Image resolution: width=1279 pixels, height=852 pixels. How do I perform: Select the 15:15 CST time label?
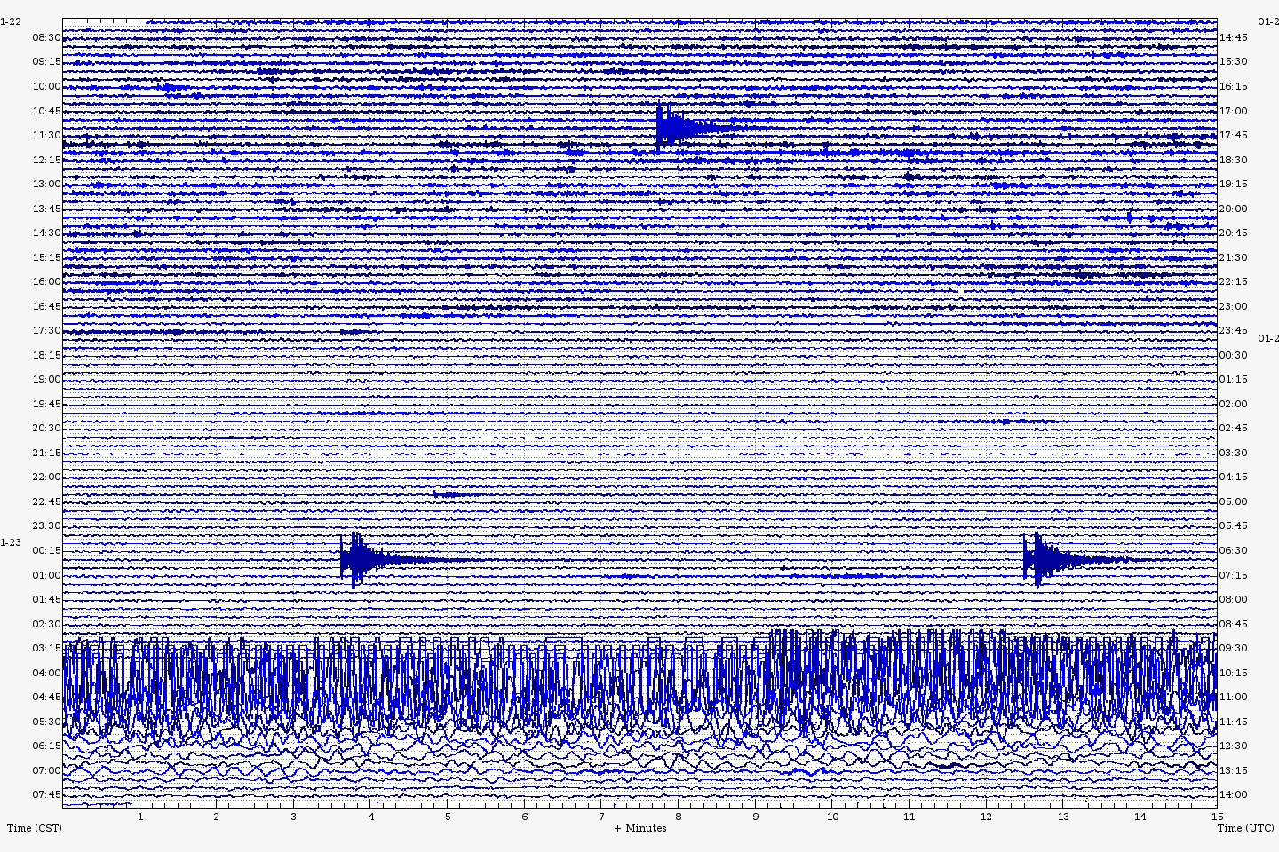tap(47, 257)
